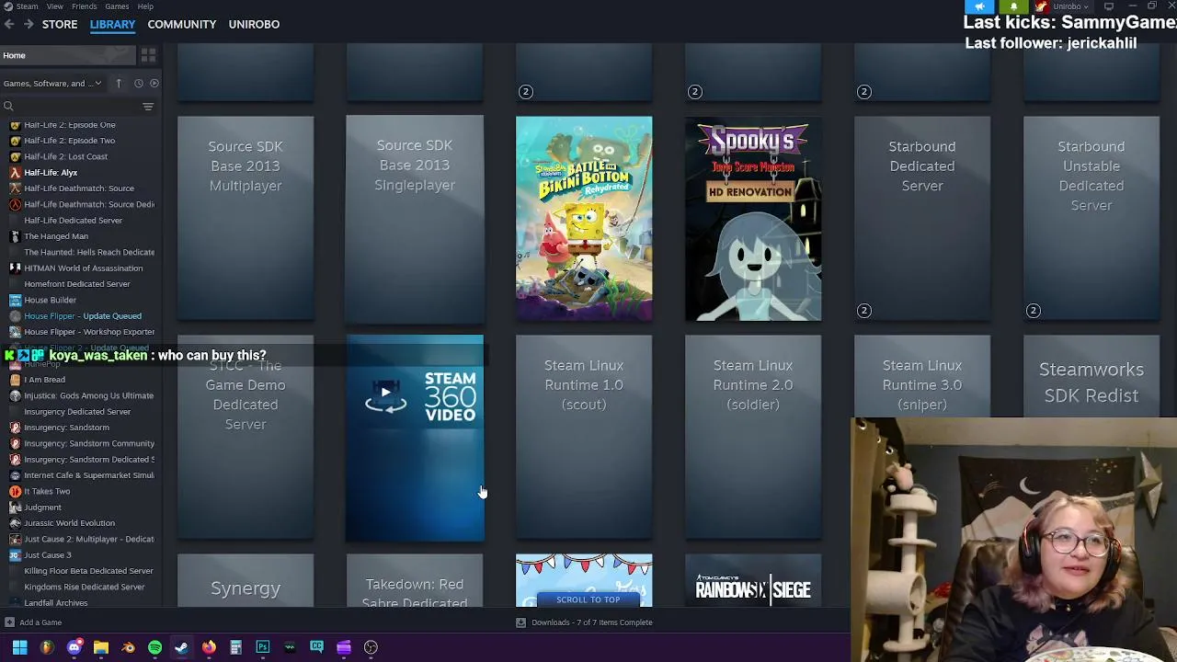Screen dimensions: 1177x662
Task: Click the plus icon for Add a Game
Action: coord(9,622)
